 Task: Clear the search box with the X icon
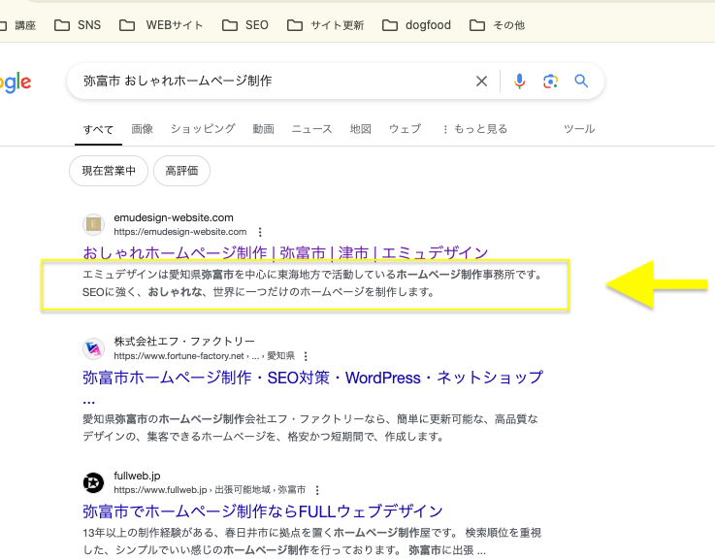click(481, 82)
